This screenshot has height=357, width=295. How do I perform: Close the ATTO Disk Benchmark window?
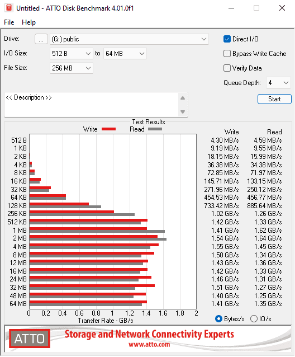282,8
